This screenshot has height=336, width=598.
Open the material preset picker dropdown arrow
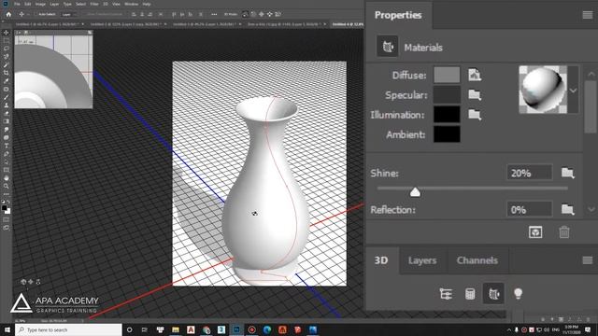[573, 91]
